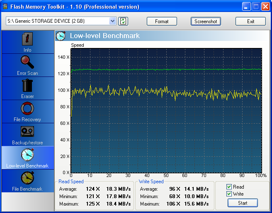Expand the storage device dropdown arrow

(x=113, y=21)
